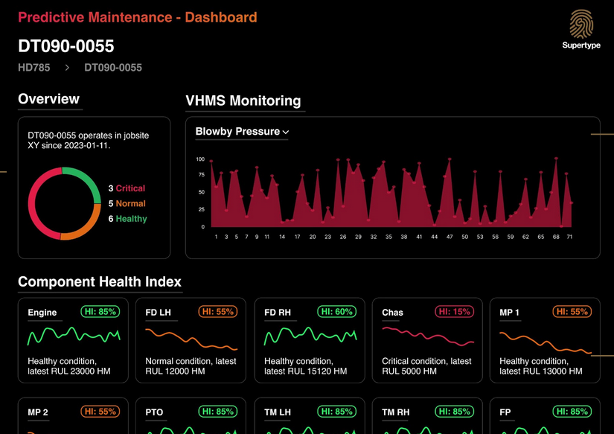The height and width of the screenshot is (434, 614).
Task: Open the MP 1 component card
Action: coord(545,340)
